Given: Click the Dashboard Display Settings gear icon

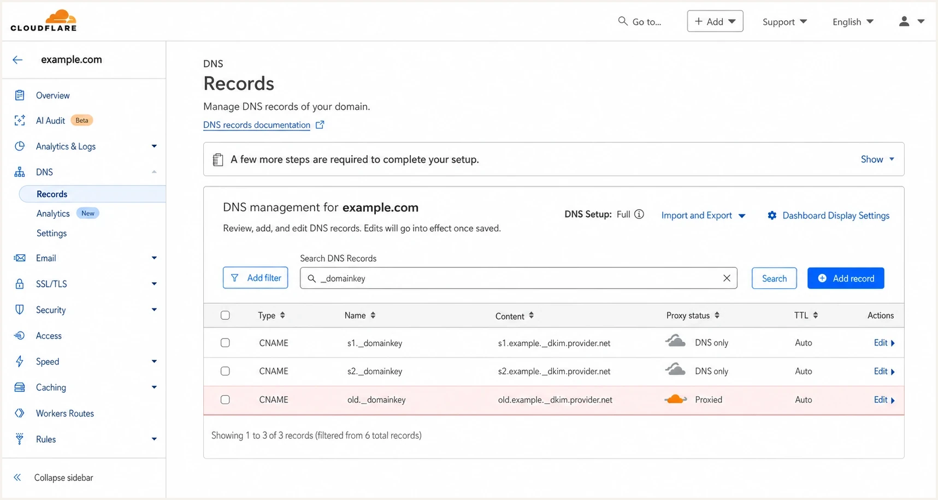Looking at the screenshot, I should tap(772, 216).
